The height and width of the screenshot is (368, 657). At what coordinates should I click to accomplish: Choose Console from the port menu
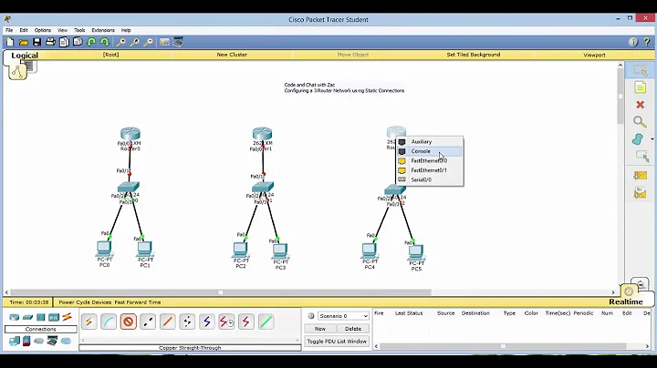pyautogui.click(x=430, y=151)
